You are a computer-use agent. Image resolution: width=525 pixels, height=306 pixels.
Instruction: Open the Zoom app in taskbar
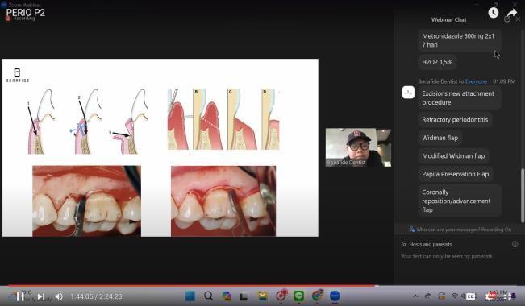(x=335, y=296)
